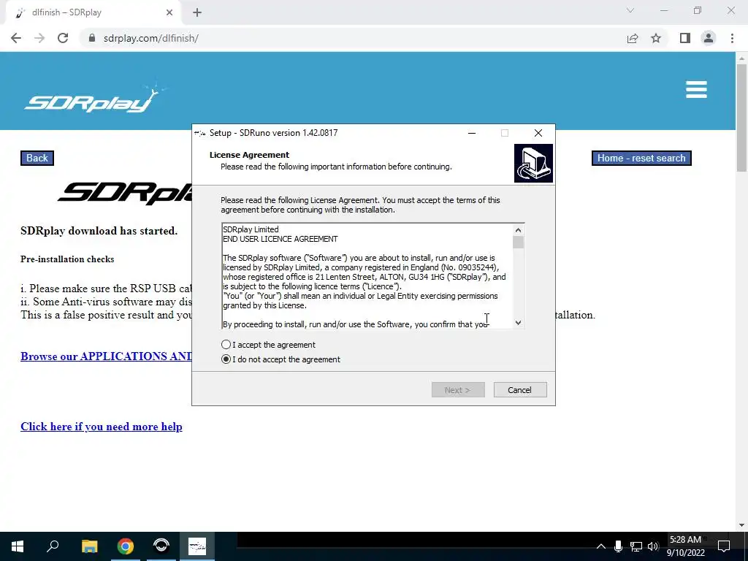This screenshot has width=748, height=561.
Task: Toggle Chrome side panel icon
Action: tap(685, 38)
